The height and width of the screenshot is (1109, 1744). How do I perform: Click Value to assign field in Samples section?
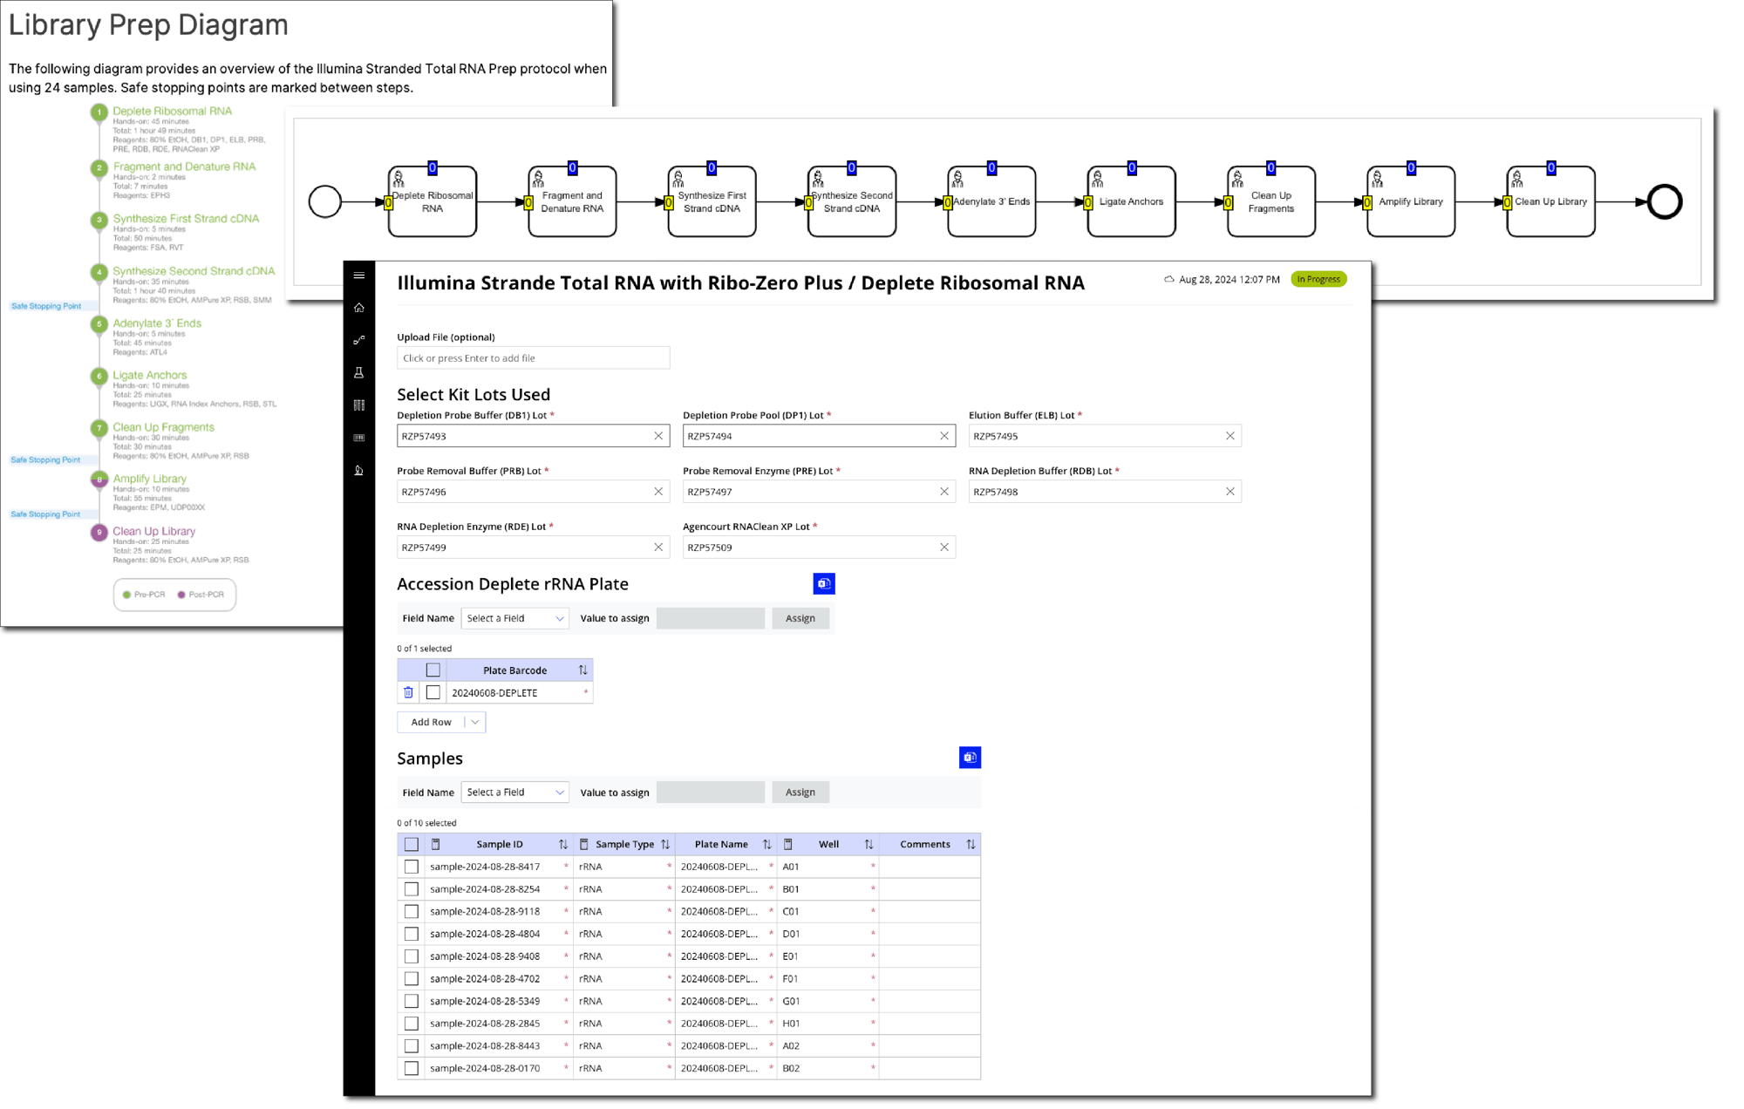(x=711, y=793)
